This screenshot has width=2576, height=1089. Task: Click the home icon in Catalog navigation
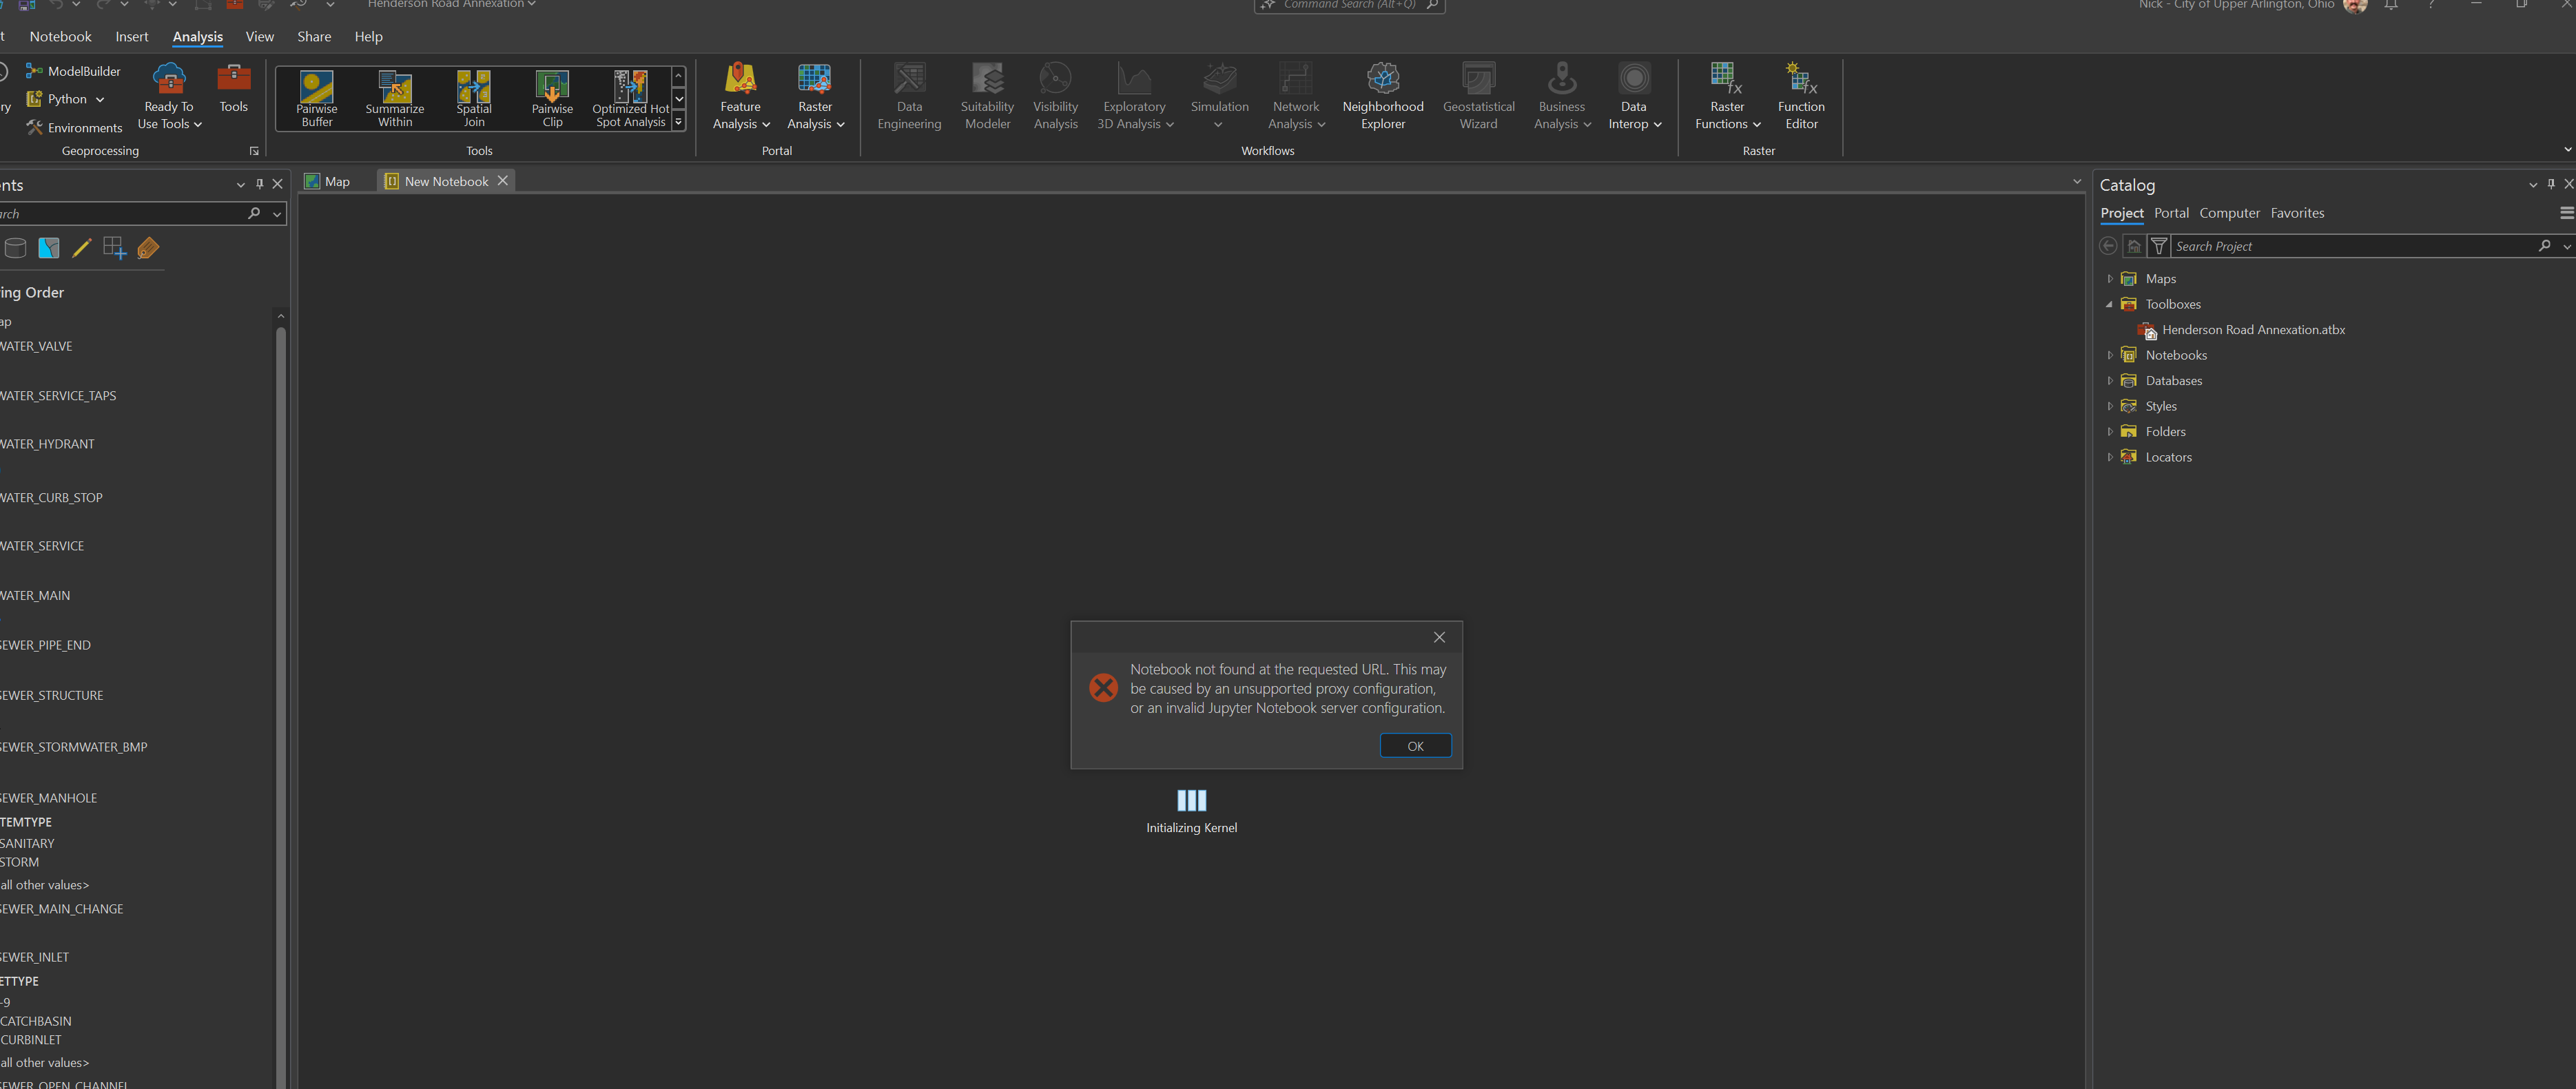[x=2134, y=246]
